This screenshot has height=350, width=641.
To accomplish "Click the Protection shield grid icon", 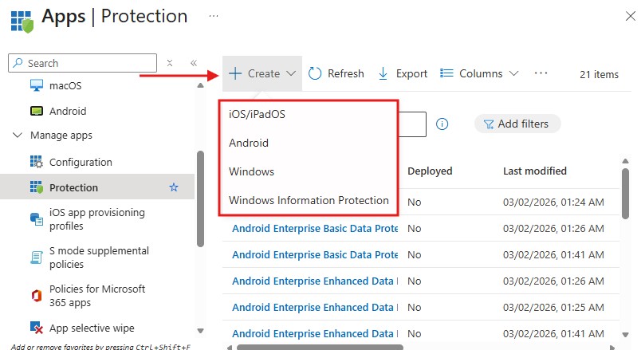I will click(37, 187).
